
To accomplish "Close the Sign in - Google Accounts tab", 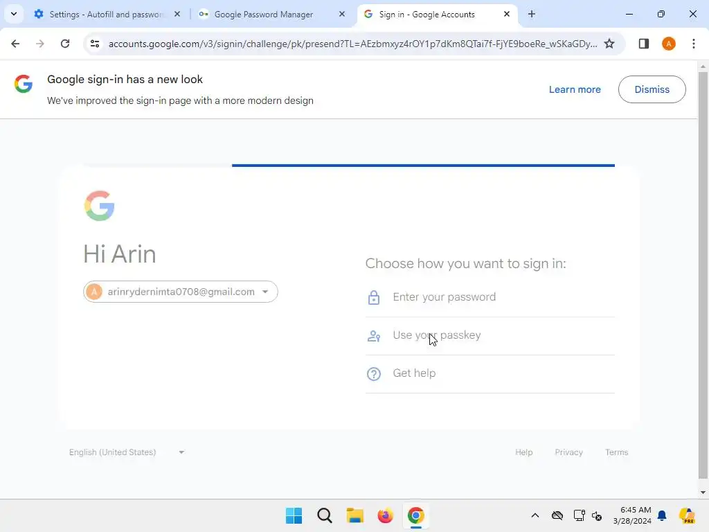I will click(x=506, y=14).
